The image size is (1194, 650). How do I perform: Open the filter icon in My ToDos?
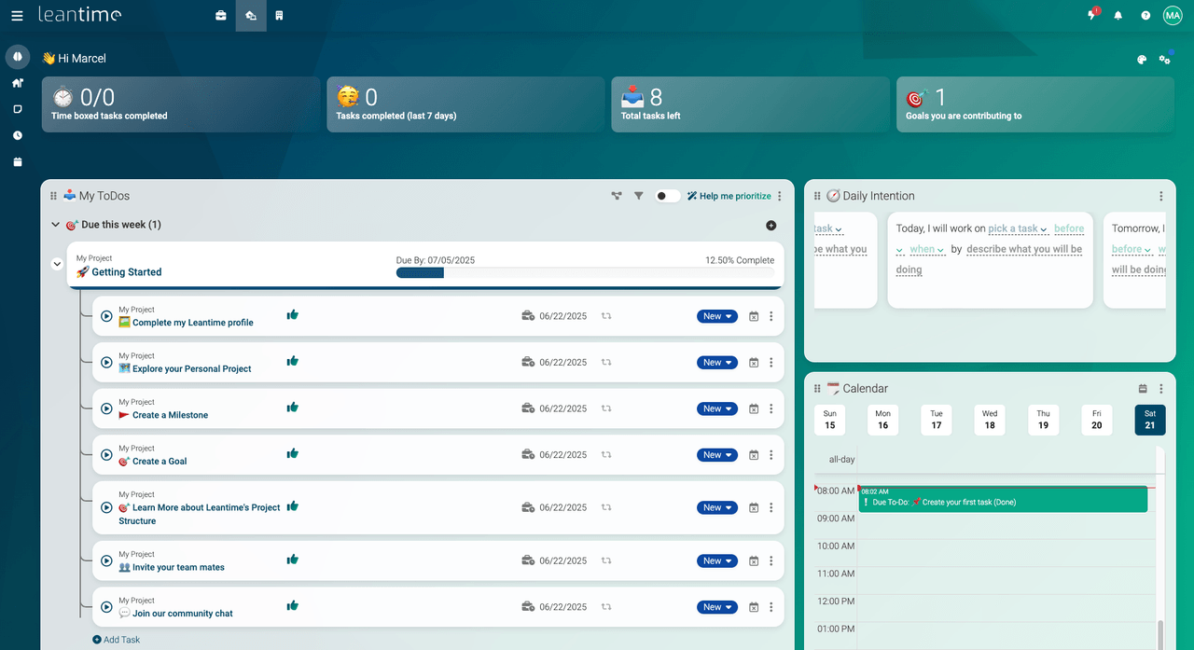pyautogui.click(x=639, y=196)
